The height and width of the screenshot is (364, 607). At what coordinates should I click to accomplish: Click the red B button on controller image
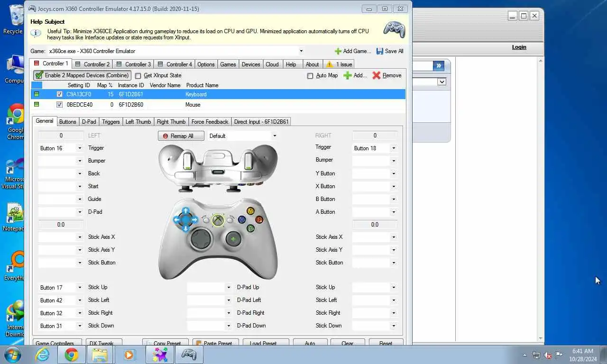point(259,219)
